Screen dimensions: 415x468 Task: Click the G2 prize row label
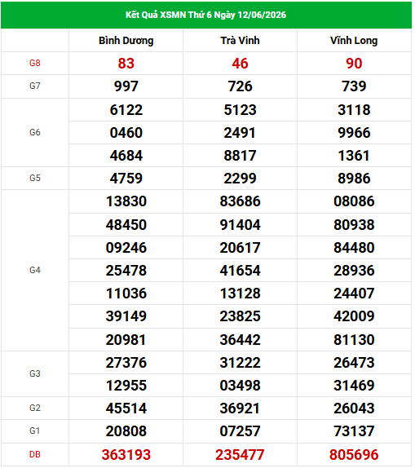(35, 408)
